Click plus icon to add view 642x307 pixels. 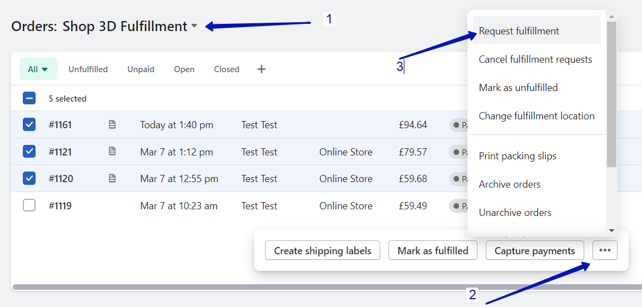click(x=261, y=69)
